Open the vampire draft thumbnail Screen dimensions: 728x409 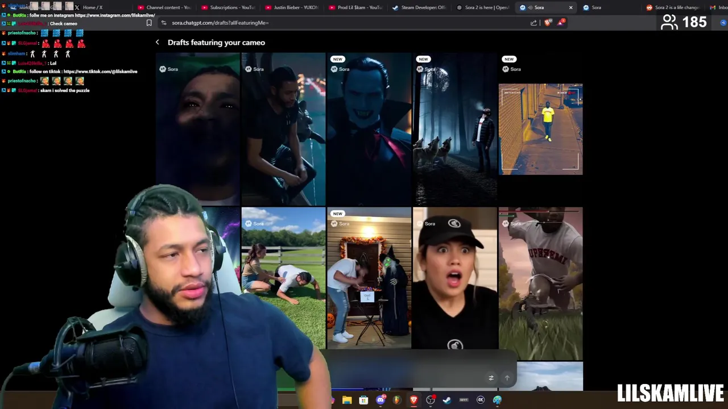(x=369, y=129)
